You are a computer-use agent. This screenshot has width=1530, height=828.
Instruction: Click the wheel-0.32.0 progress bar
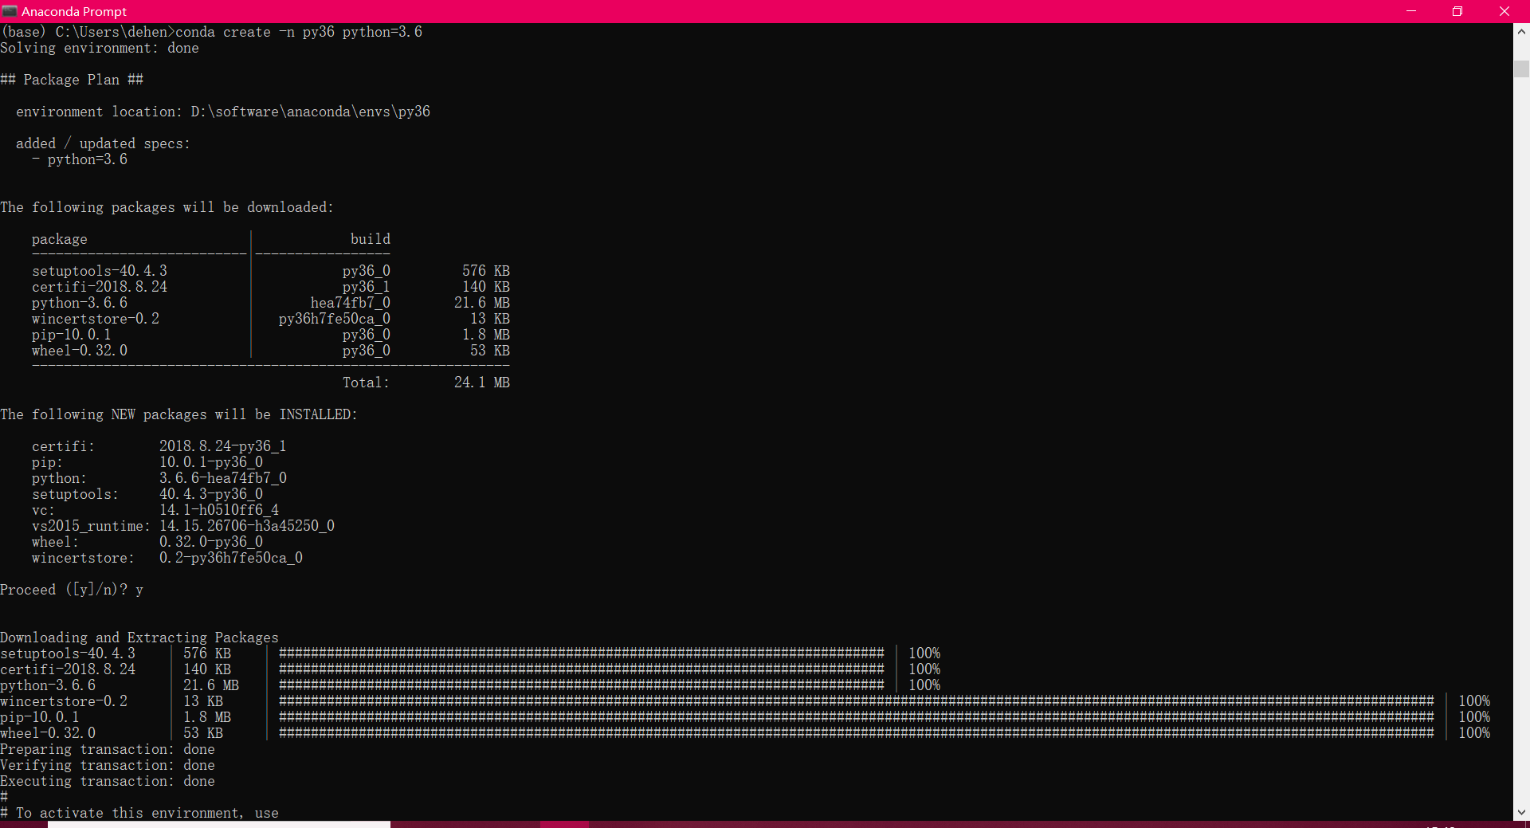(x=857, y=733)
